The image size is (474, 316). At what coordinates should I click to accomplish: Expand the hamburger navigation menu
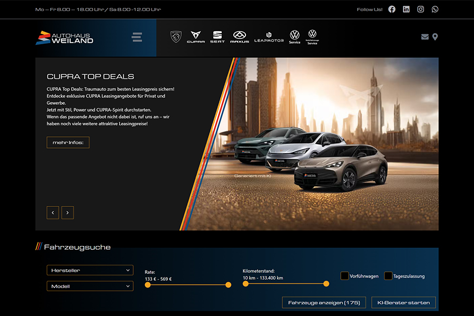136,37
